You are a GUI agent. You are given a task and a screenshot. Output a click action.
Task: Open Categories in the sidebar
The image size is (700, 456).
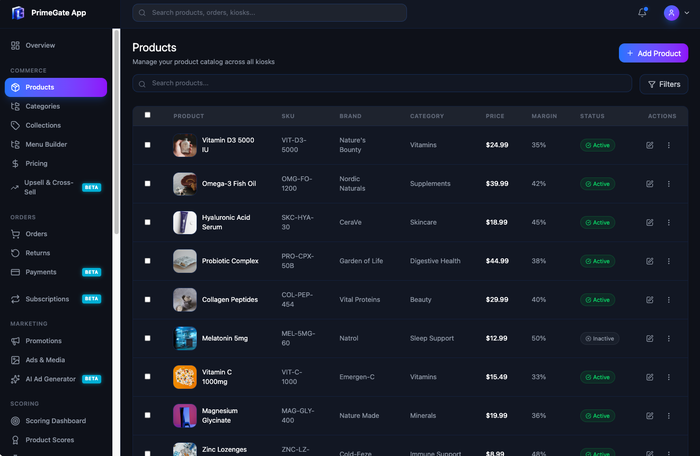point(56,106)
